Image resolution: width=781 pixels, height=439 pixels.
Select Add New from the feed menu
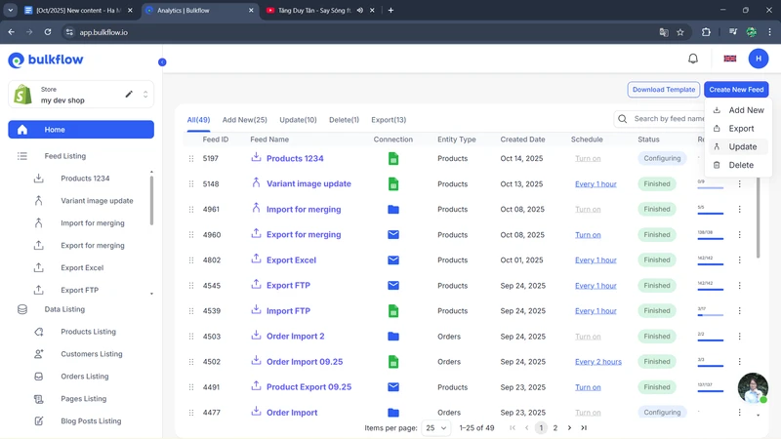coord(739,110)
